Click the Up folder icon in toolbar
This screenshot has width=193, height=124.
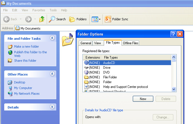tap(42, 19)
